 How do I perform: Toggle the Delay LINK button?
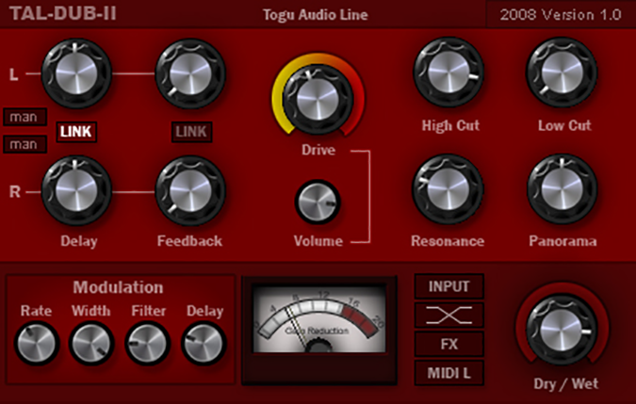76,132
